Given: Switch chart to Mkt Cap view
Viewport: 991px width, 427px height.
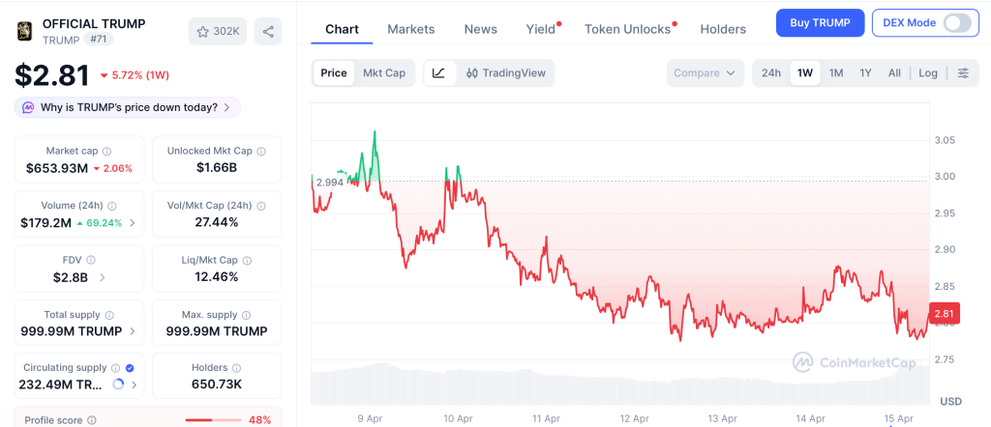Looking at the screenshot, I should [384, 72].
